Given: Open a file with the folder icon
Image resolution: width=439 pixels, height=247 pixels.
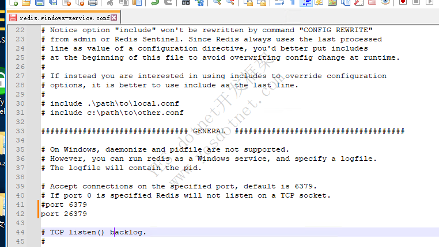Looking at the screenshot, I should (27, 2).
